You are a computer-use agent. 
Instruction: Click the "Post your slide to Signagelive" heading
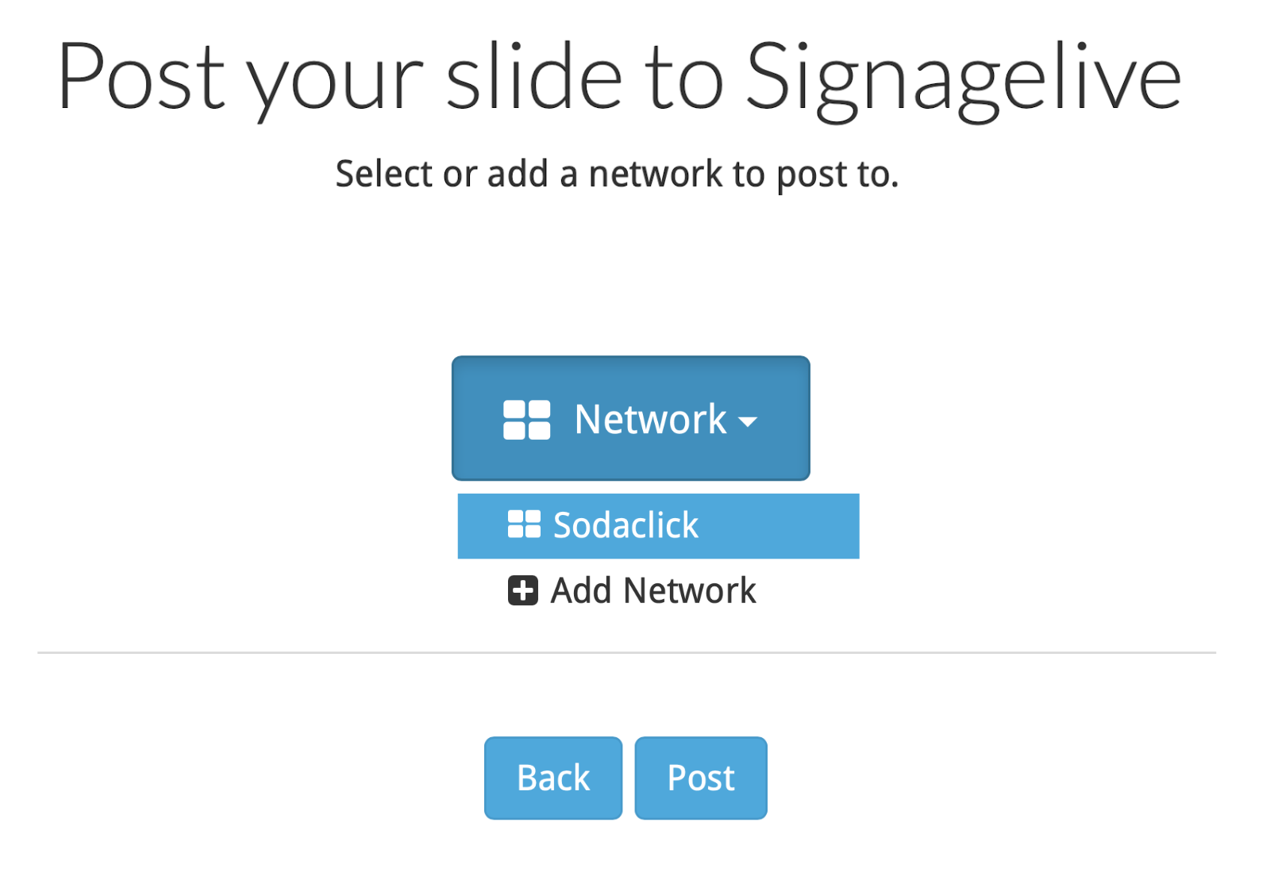point(619,78)
